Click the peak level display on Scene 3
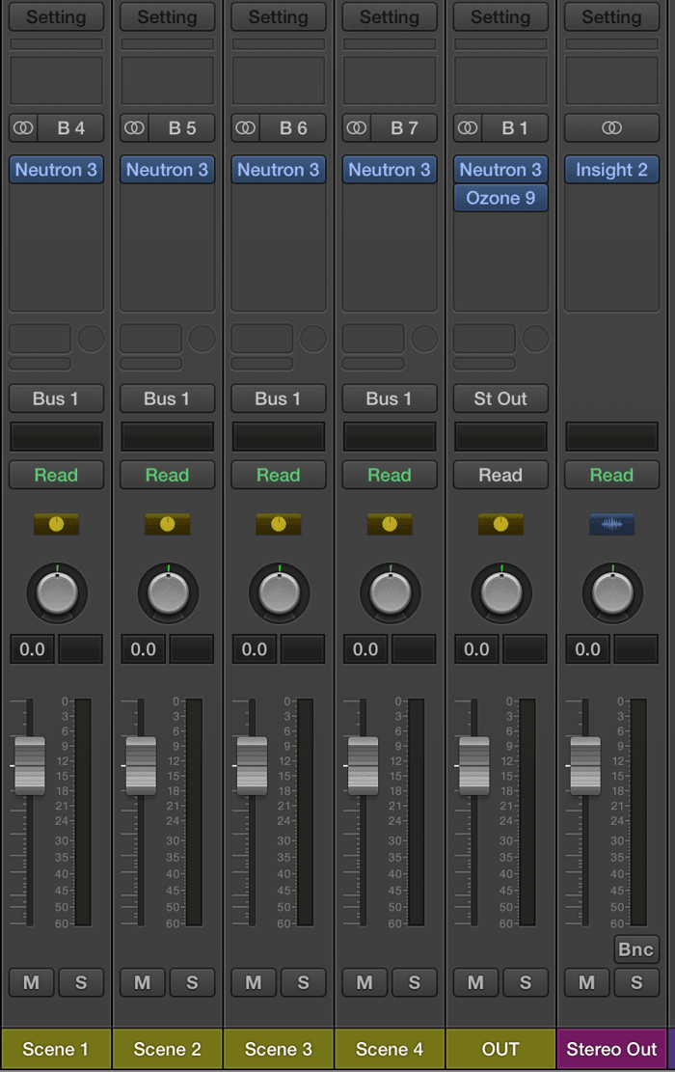 pyautogui.click(x=303, y=648)
